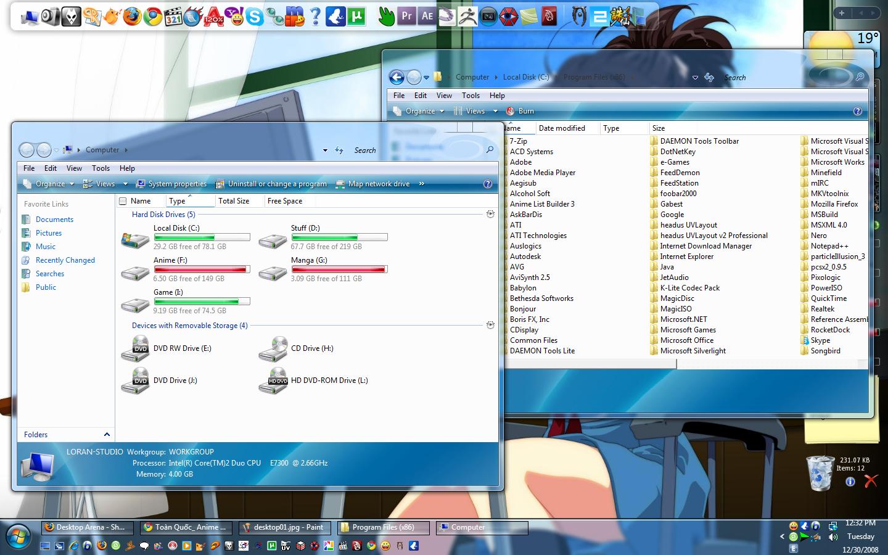Launch Adobe After Effects from the dock

click(x=427, y=17)
